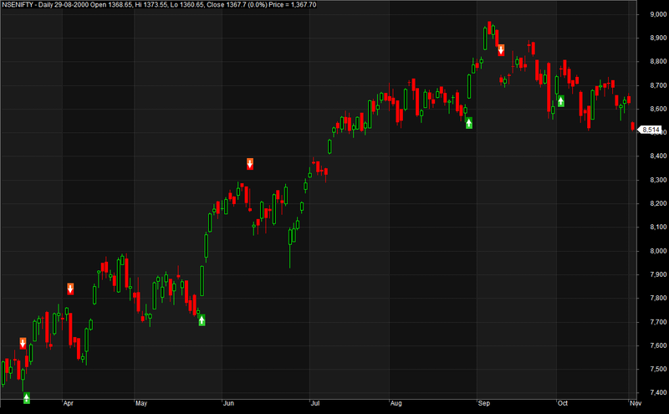Click the 'Apr' label on time axis
This screenshot has width=669, height=414.
point(69,403)
